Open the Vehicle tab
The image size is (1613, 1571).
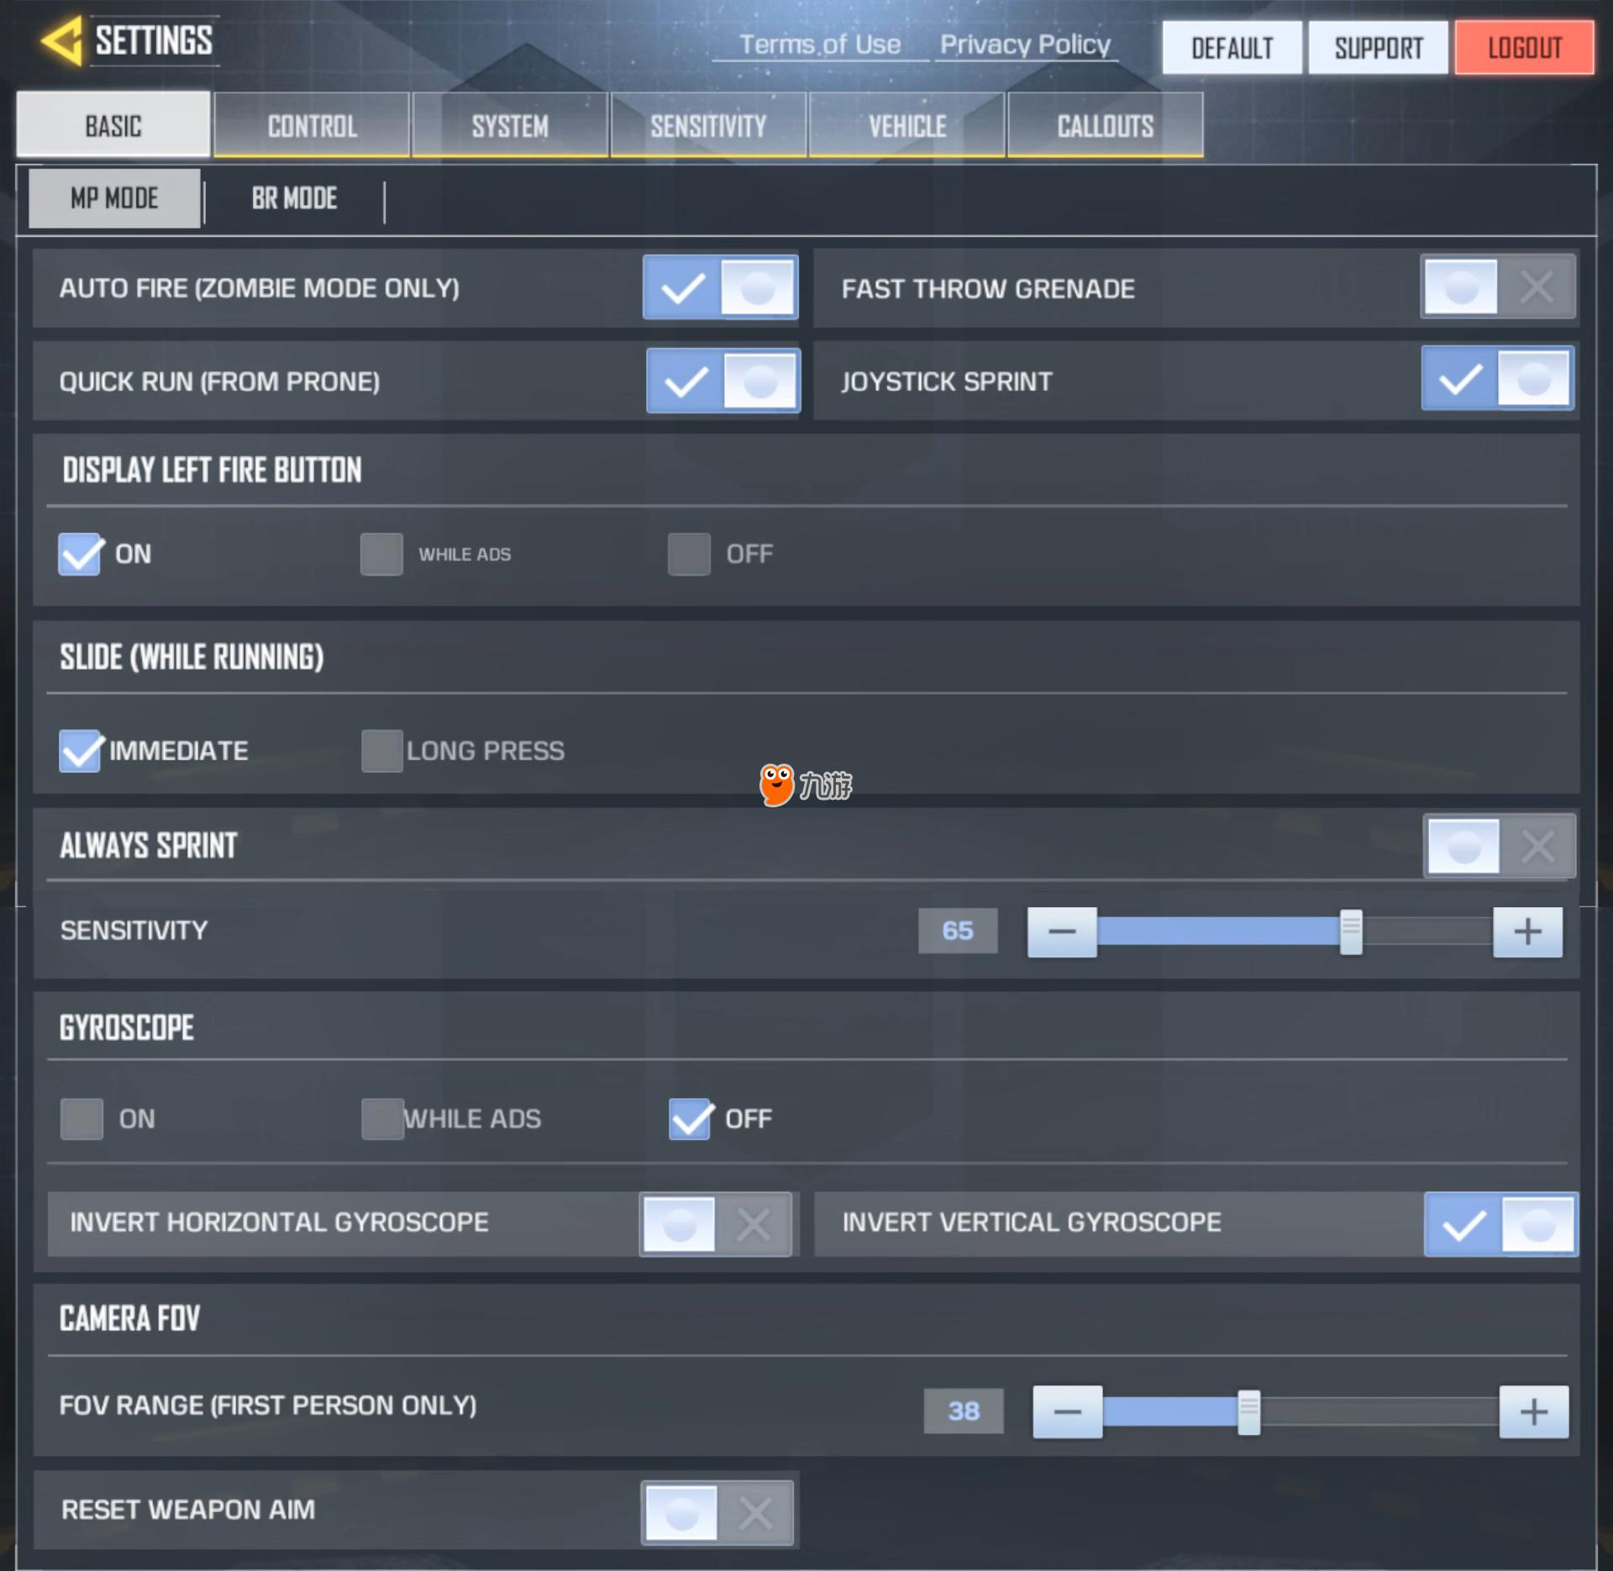click(906, 124)
